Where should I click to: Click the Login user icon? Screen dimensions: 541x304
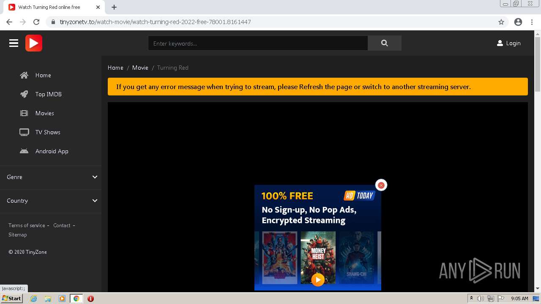point(500,43)
